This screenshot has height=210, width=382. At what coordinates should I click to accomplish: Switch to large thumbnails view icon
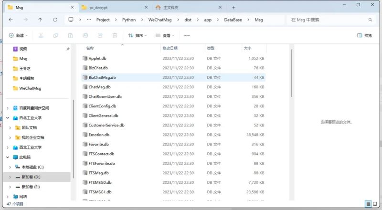coord(375,204)
